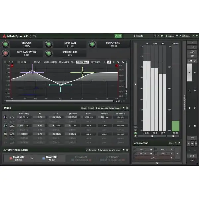This screenshot has width=199, height=199.
Task: Click next preset arrow
Action: (x=159, y=36)
